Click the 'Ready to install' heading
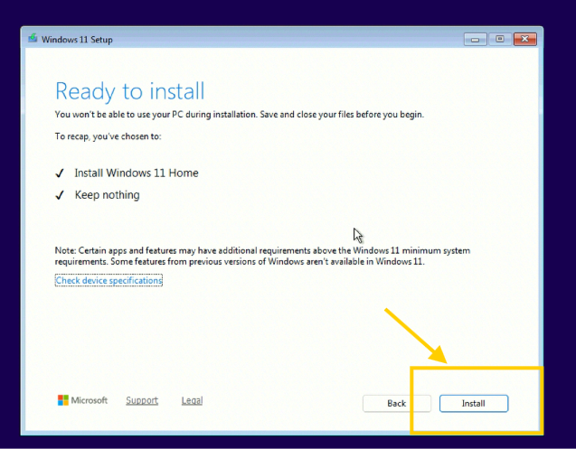This screenshot has width=576, height=449. coord(129,91)
